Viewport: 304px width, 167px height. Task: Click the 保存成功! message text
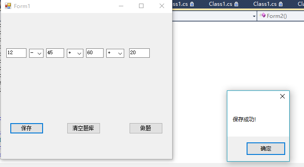click(244, 120)
